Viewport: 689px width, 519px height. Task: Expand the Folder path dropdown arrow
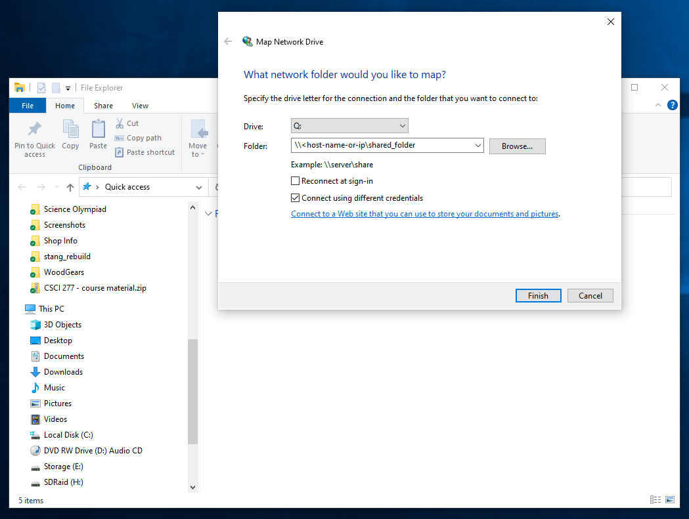[x=478, y=146]
